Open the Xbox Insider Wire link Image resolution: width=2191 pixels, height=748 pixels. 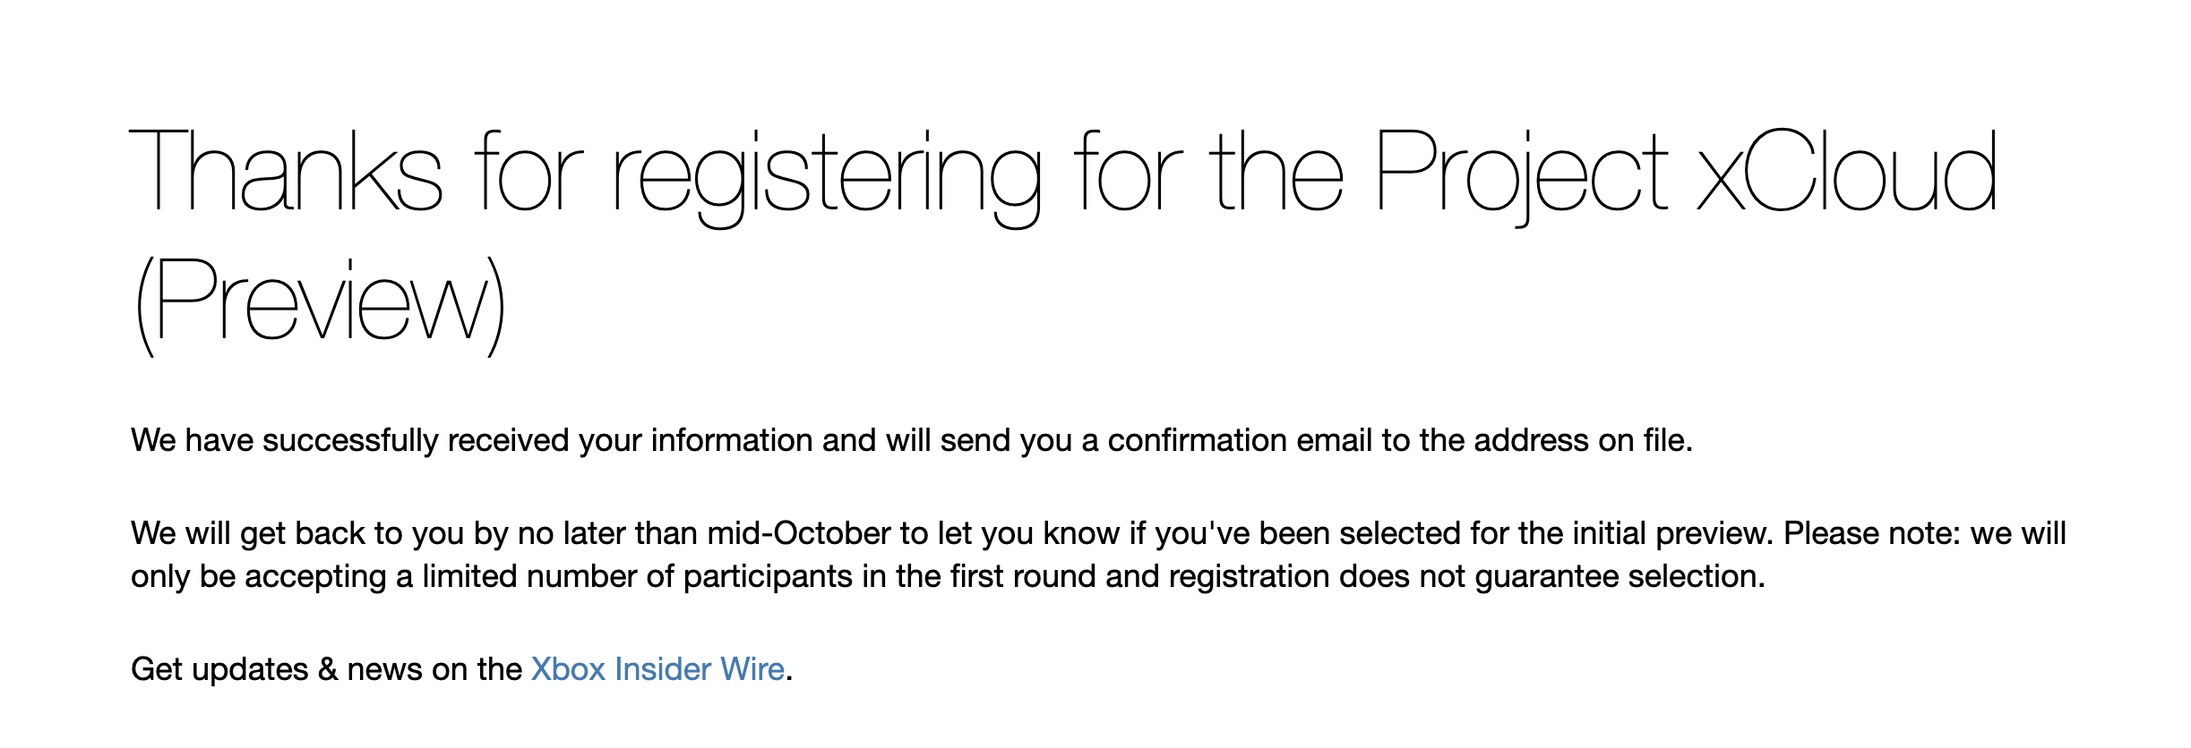pyautogui.click(x=657, y=669)
